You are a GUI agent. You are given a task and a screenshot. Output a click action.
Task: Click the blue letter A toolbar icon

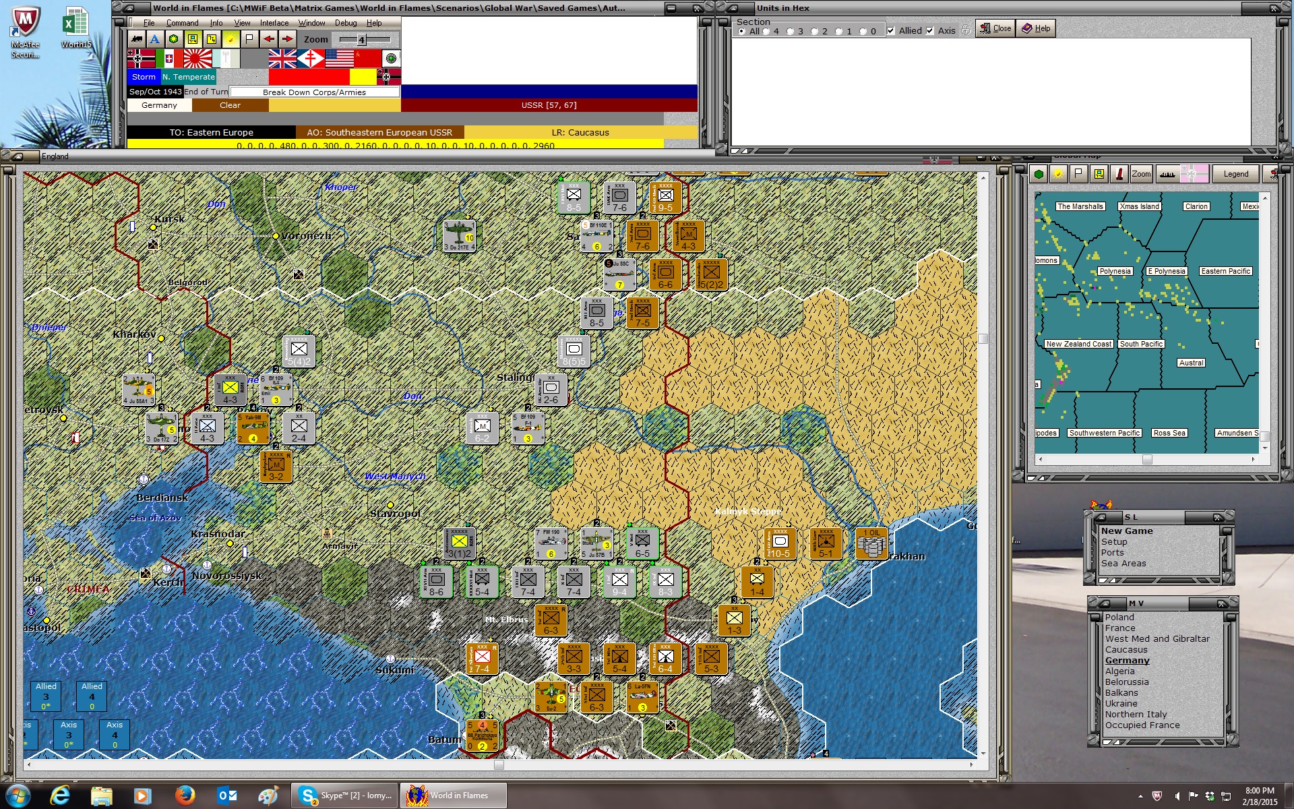(x=155, y=39)
